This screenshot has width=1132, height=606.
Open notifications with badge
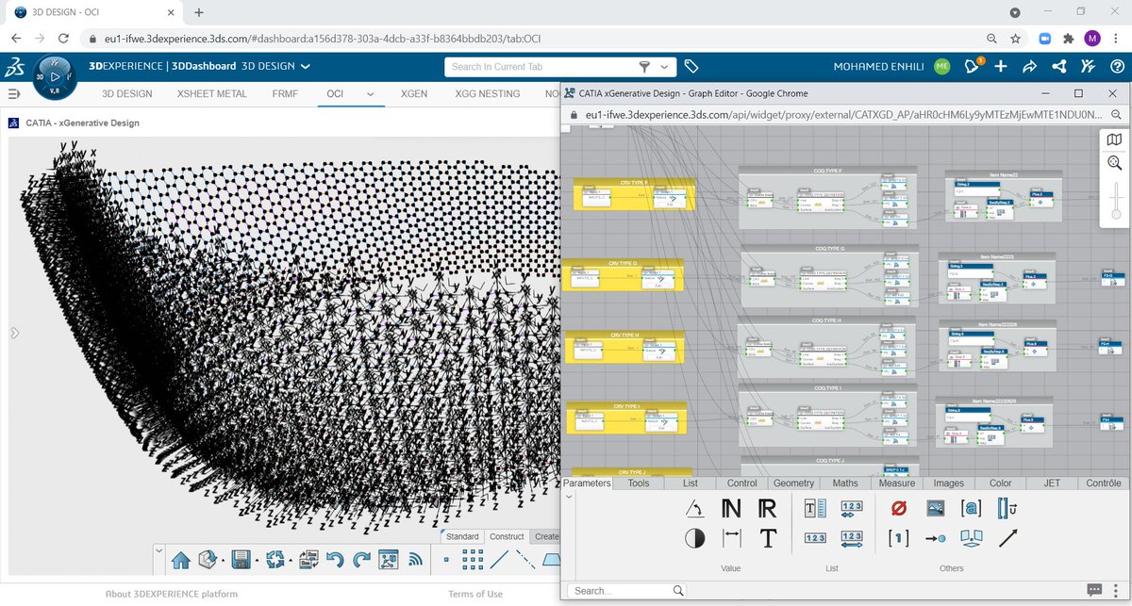click(x=971, y=66)
